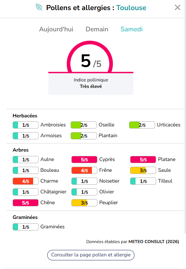Select the Samedi tab
This screenshot has height=269, width=186.
pos(132,29)
